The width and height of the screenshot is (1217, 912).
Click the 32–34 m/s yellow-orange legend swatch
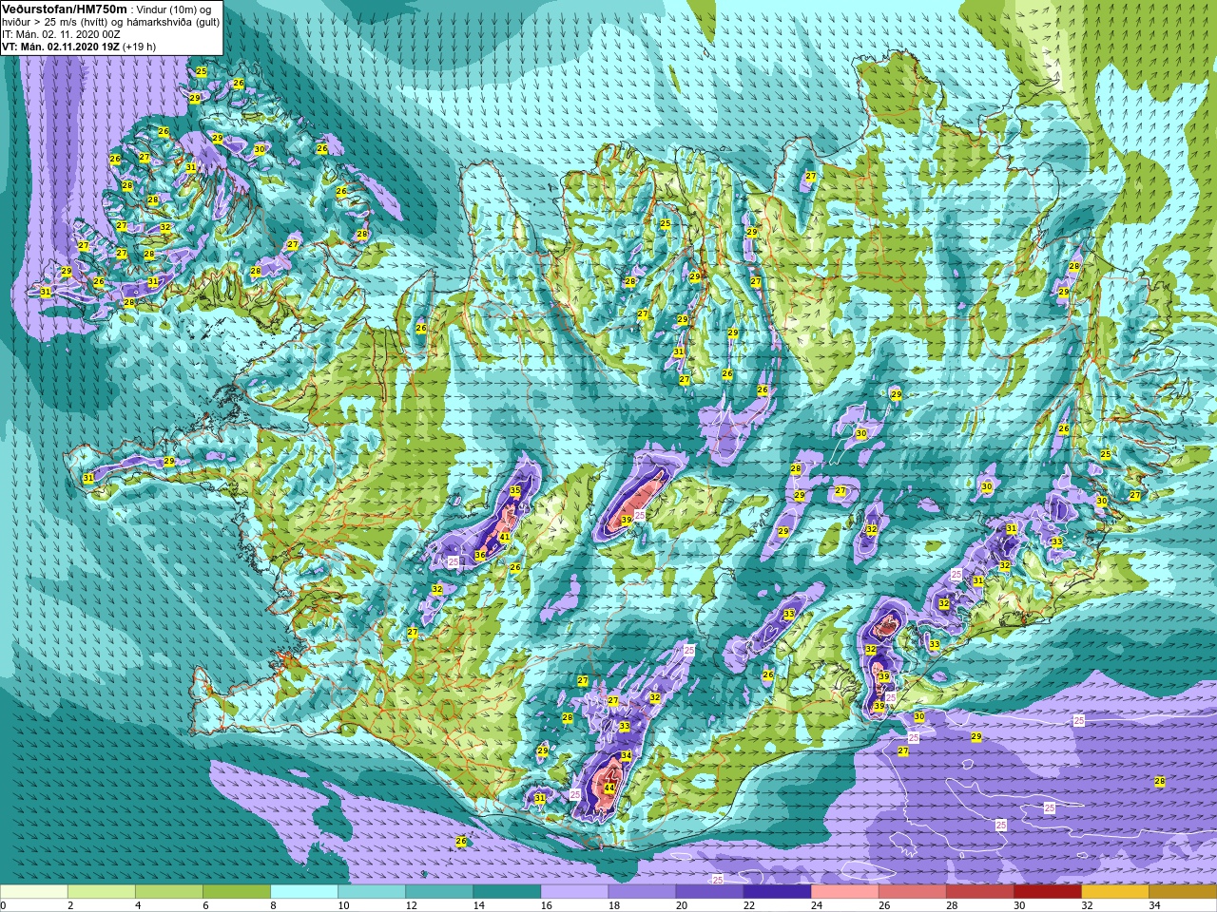(x=1114, y=892)
